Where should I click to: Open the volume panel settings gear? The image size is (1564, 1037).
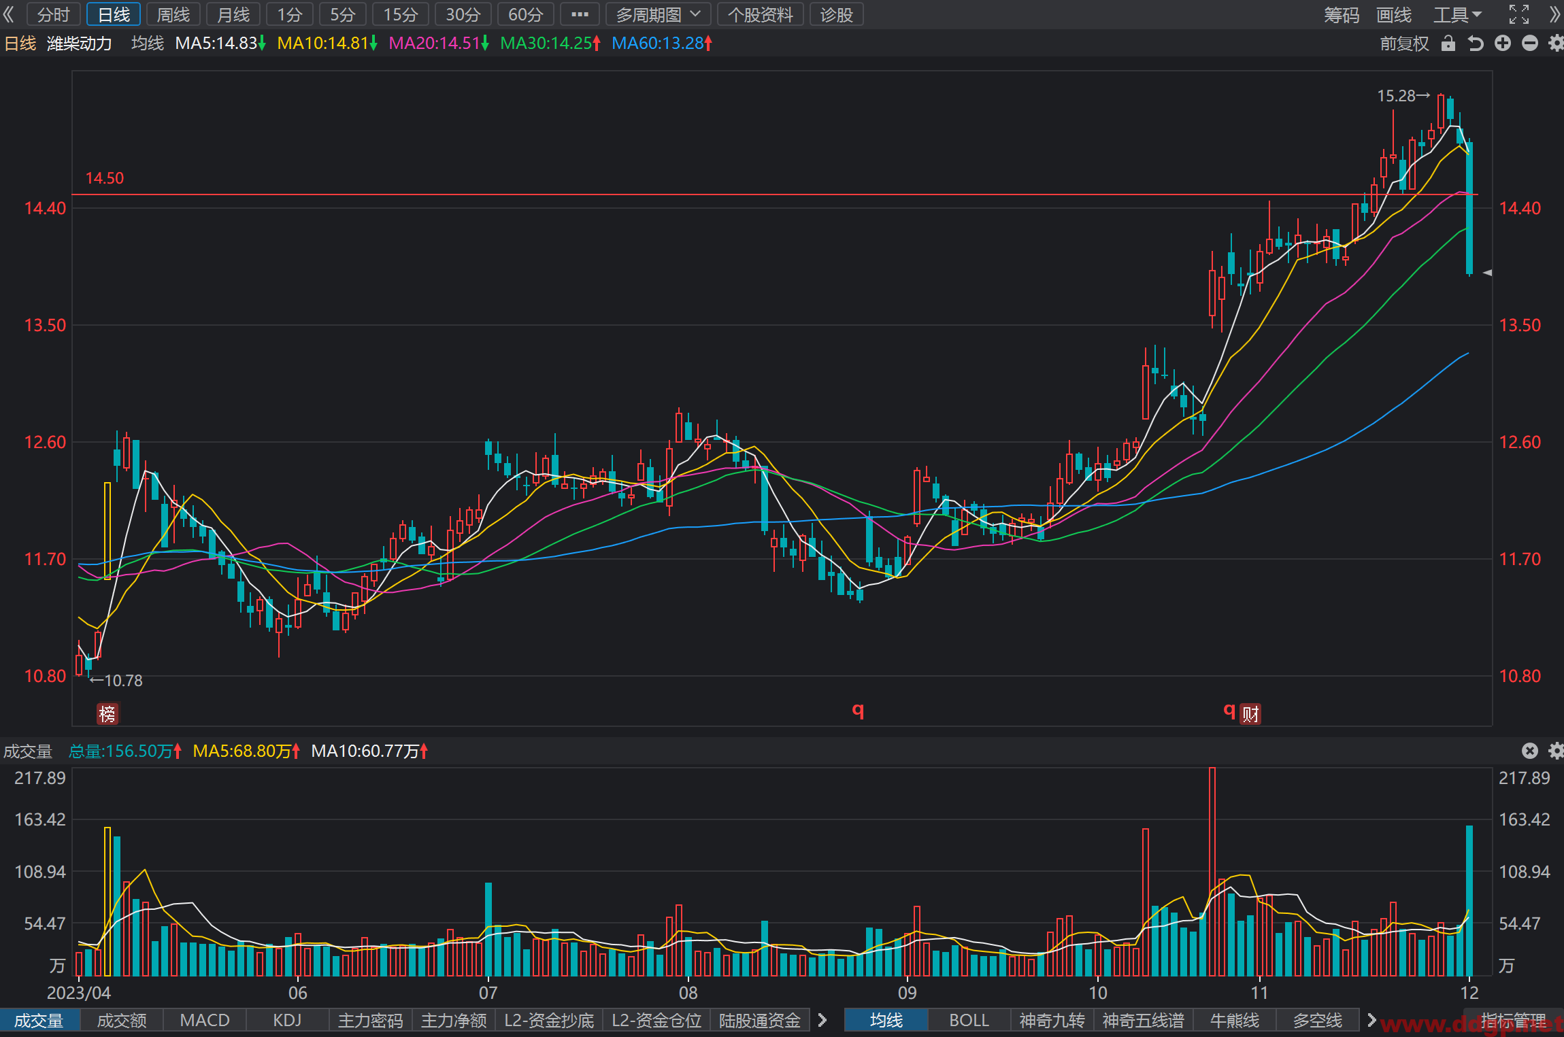coord(1556,751)
